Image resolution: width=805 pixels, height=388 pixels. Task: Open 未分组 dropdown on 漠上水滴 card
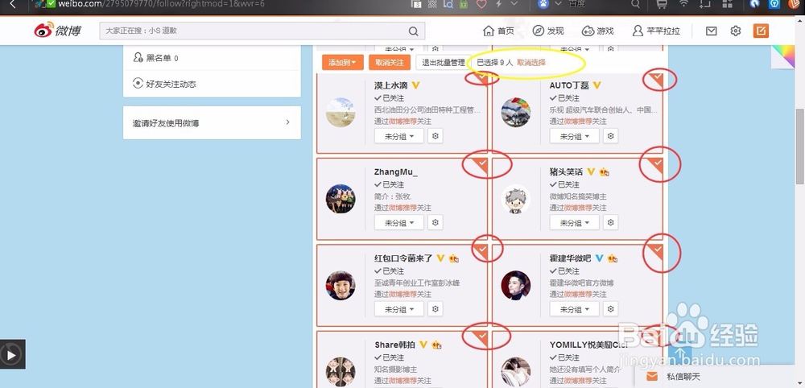tap(399, 136)
